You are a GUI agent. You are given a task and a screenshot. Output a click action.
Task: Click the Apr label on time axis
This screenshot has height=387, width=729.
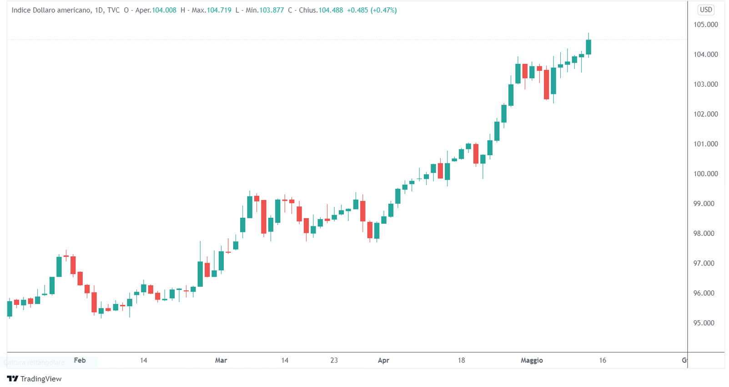pos(383,360)
